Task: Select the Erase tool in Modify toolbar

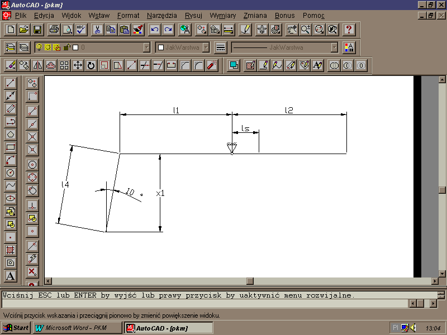Action: point(11,65)
